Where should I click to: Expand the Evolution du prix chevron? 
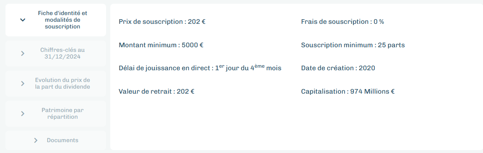(x=23, y=84)
